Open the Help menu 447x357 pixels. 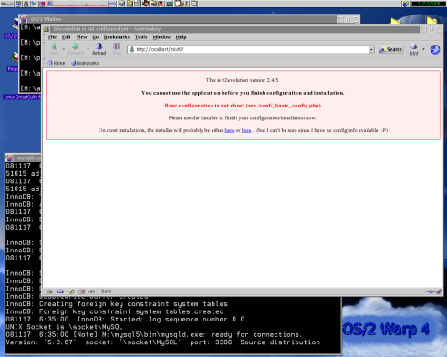click(181, 37)
